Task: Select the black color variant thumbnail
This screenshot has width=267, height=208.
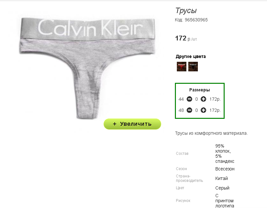Action: pyautogui.click(x=193, y=67)
